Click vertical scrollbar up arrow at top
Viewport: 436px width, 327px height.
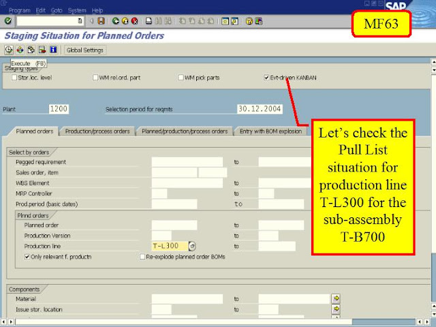click(x=433, y=61)
